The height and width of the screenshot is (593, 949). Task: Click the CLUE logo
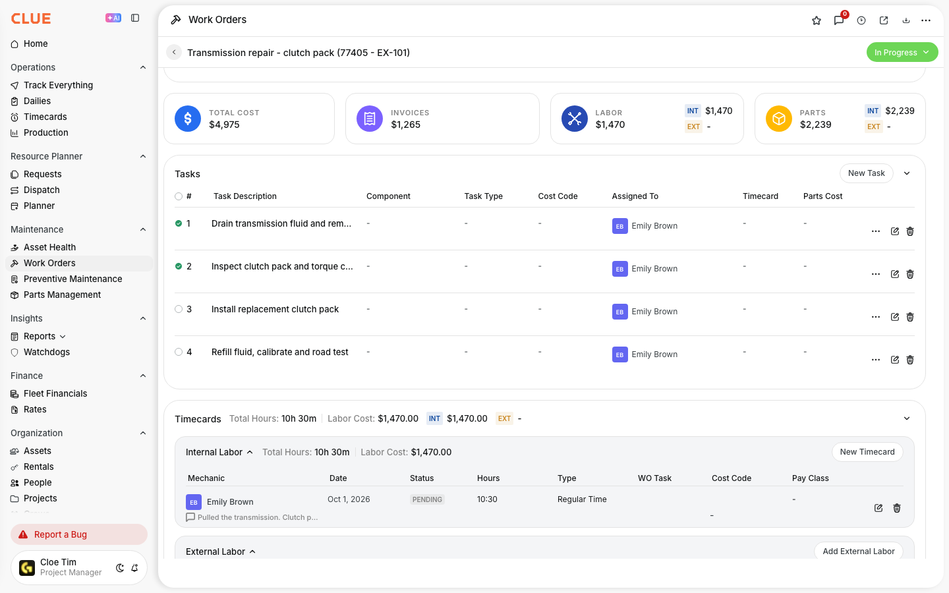tap(31, 18)
